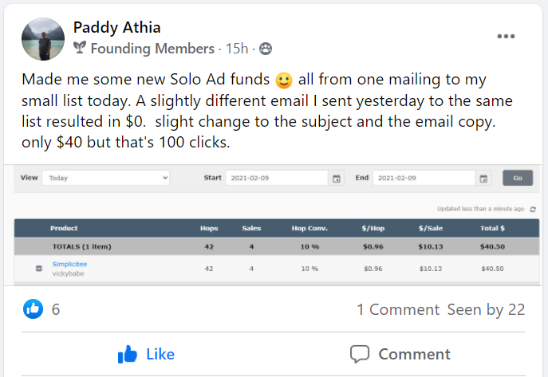
Task: Click the refresh icon beside Updated text
Action: tap(532, 209)
